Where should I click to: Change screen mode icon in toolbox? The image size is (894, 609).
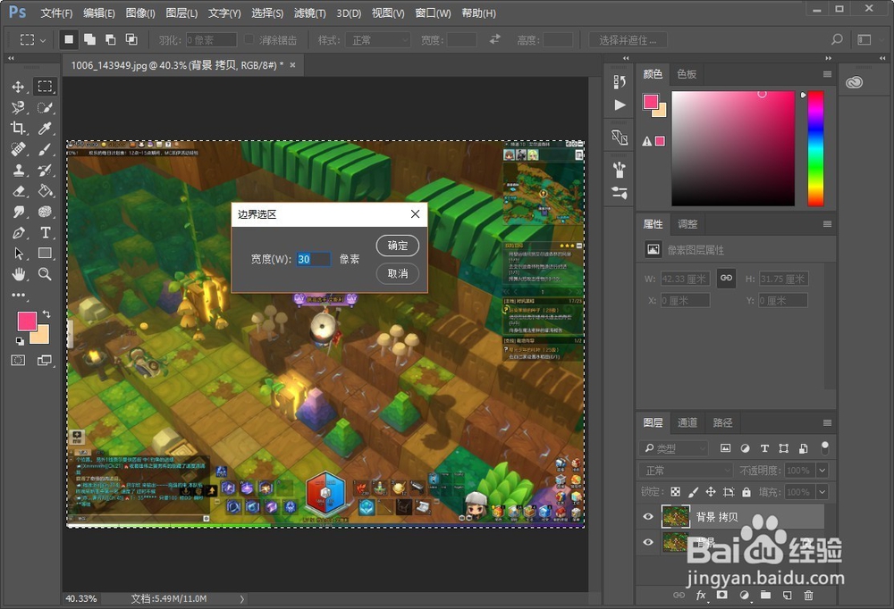coord(45,360)
